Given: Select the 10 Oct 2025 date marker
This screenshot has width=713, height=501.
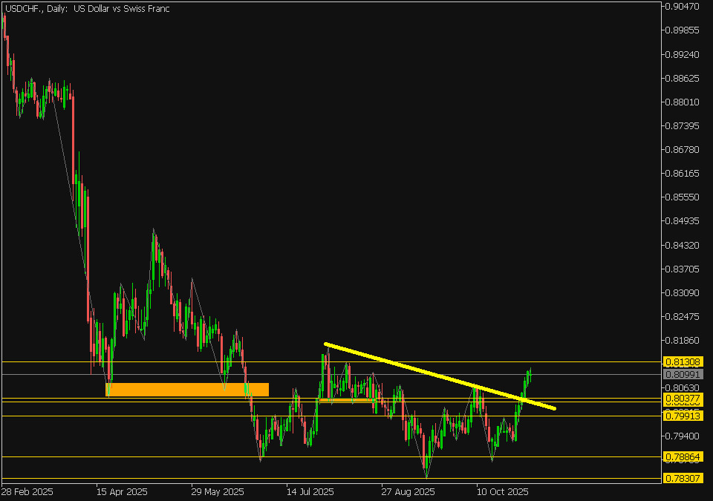Looking at the screenshot, I should (x=502, y=491).
